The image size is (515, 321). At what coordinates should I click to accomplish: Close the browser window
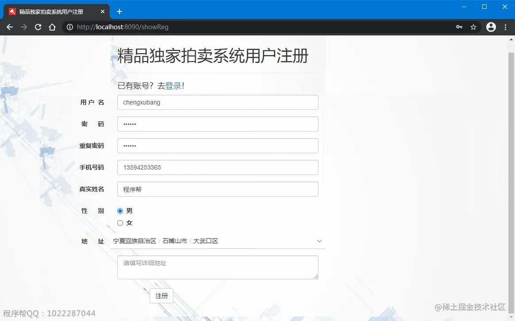[x=505, y=7]
